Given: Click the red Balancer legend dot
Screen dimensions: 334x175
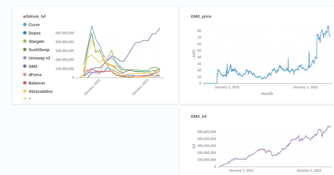Looking at the screenshot, I should click(x=25, y=83).
